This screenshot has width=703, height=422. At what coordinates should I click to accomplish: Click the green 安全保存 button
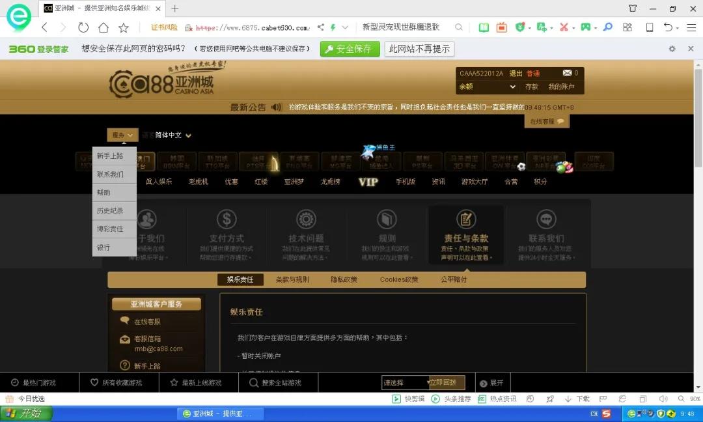pyautogui.click(x=350, y=48)
